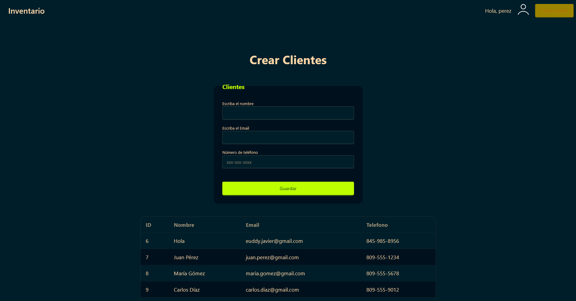576x301 pixels.
Task: Click phone number 809-555-9012
Action: click(x=382, y=290)
